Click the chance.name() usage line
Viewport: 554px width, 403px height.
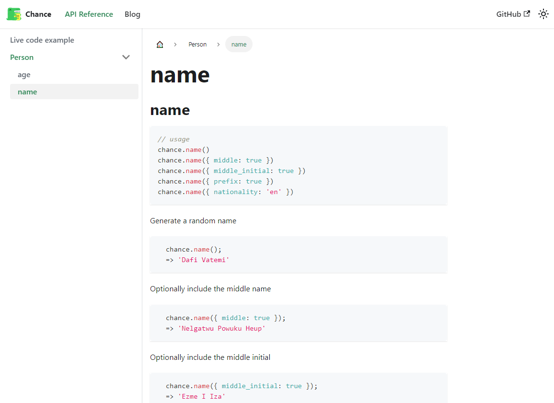[x=184, y=150]
